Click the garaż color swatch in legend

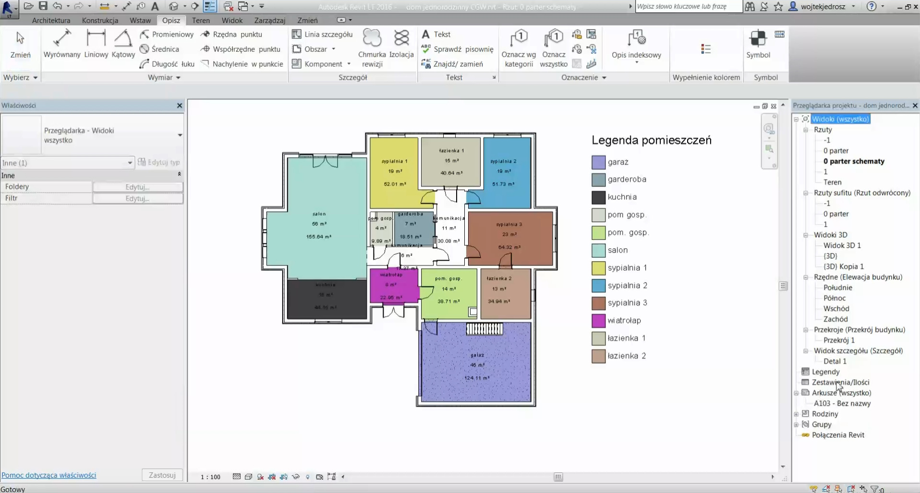(598, 162)
